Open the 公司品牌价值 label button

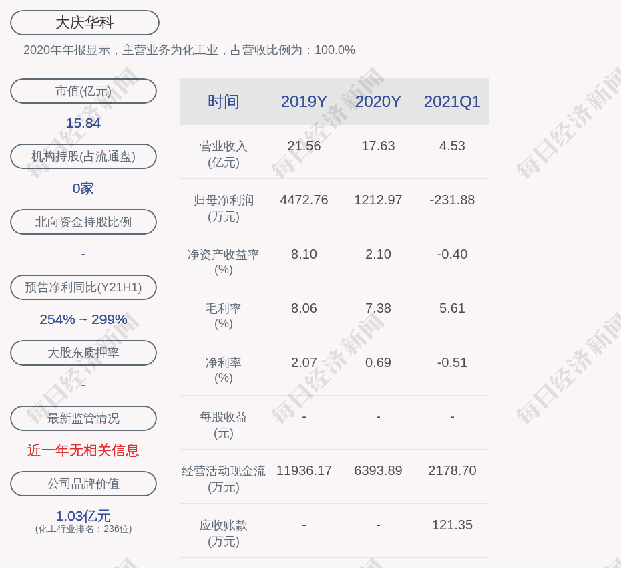pyautogui.click(x=83, y=484)
